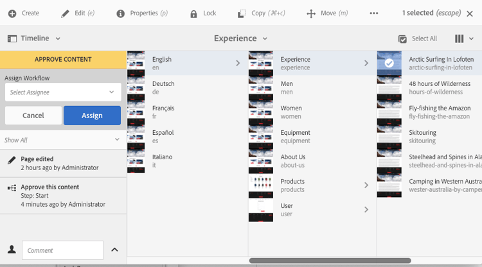Toggle the Select All checkbox
This screenshot has width=482, height=267.
coord(402,39)
